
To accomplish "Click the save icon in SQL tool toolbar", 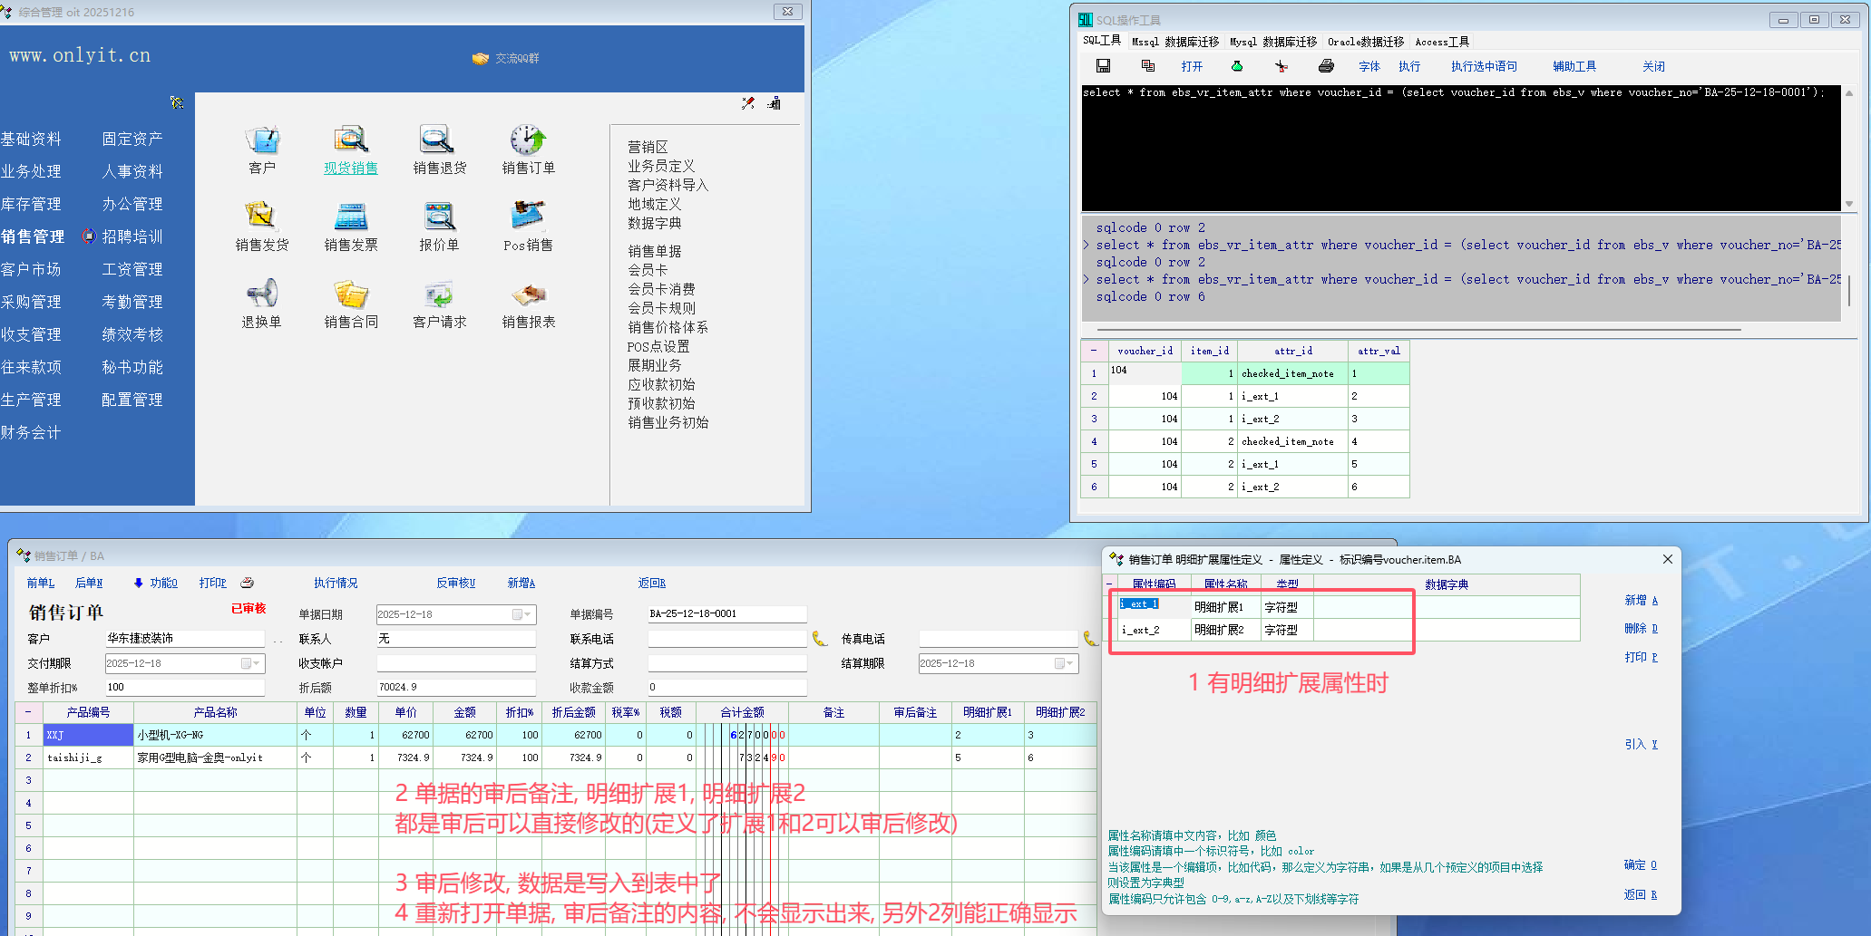I will click(x=1103, y=66).
